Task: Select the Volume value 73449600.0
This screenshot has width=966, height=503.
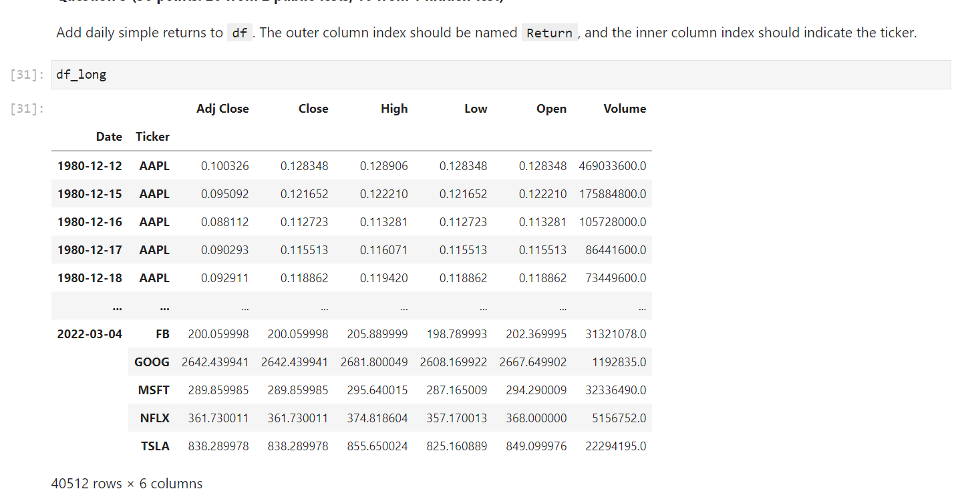Action: pos(616,278)
